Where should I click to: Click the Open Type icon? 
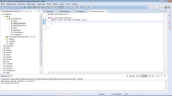48,7
